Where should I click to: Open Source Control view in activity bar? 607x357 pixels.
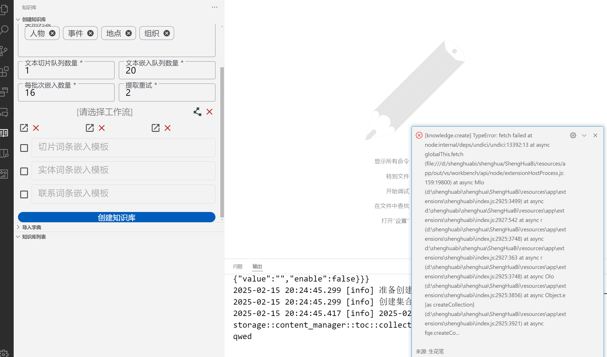click(4, 51)
